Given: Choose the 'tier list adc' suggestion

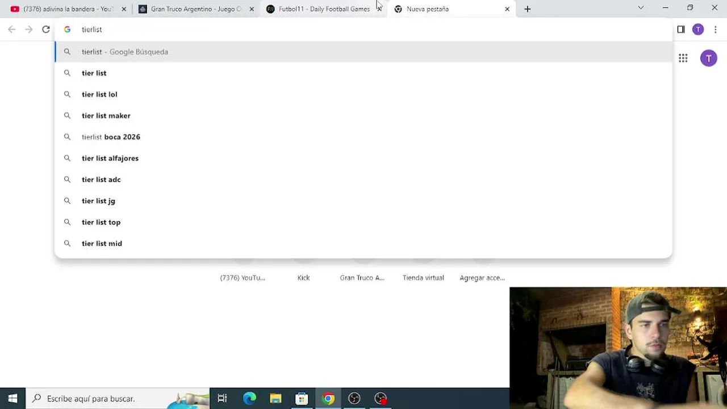Looking at the screenshot, I should click(363, 180).
